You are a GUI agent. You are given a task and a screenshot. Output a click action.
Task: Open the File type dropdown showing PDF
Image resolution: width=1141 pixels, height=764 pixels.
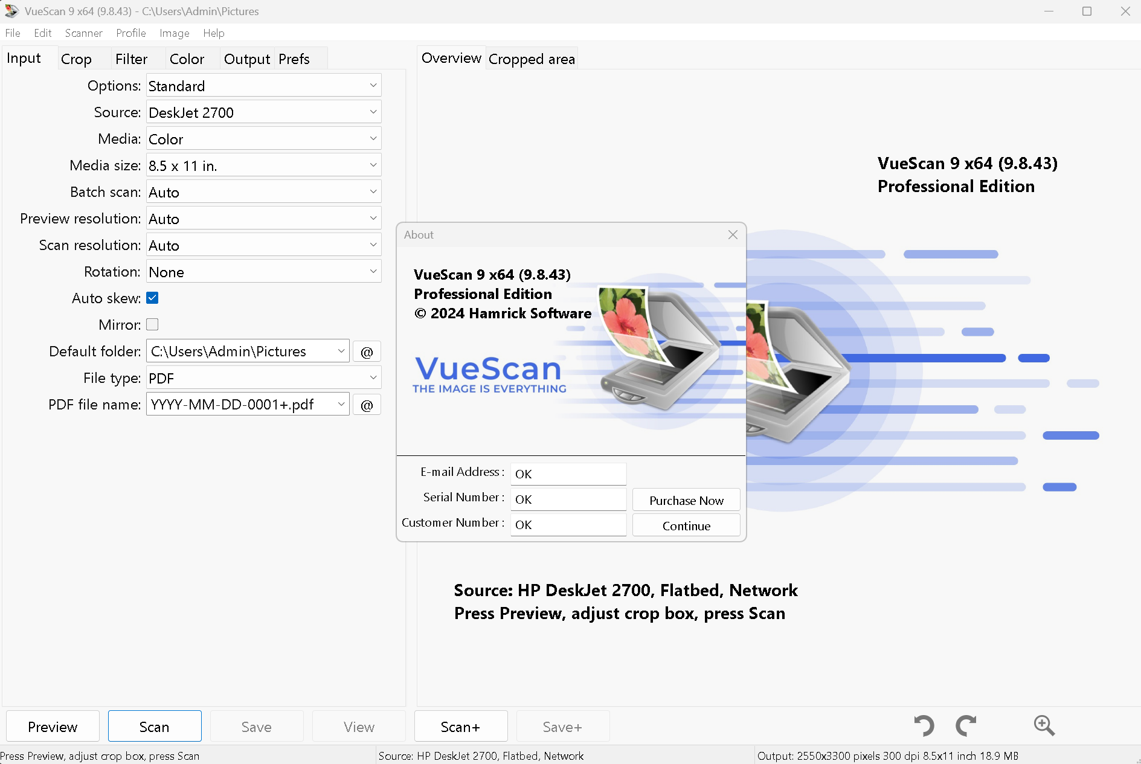tap(264, 378)
